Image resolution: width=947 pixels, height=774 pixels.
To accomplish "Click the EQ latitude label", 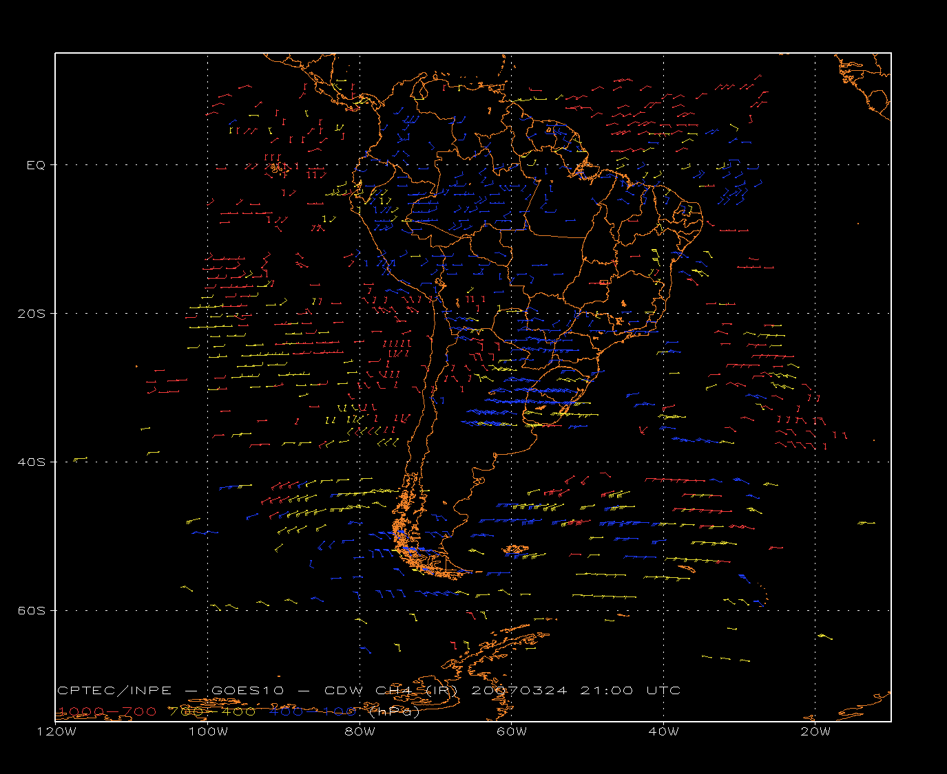I will tap(36, 165).
